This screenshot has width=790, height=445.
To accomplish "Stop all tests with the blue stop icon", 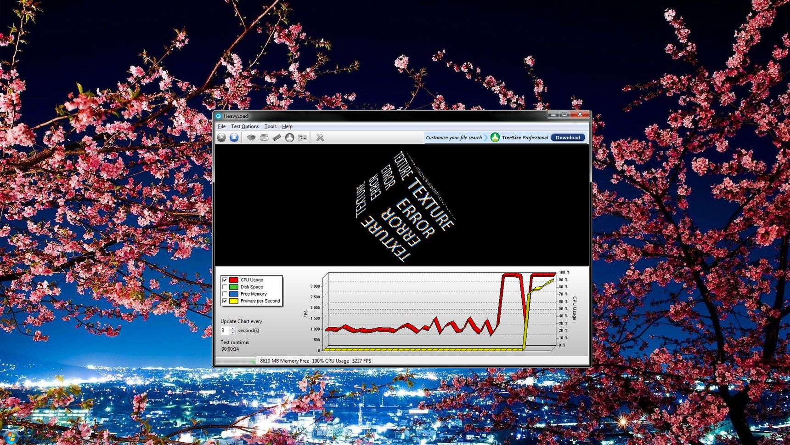I will pyautogui.click(x=234, y=137).
